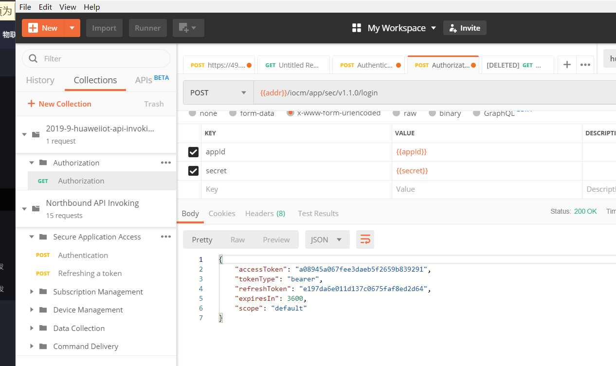Click the {{appId}} value cell

pyautogui.click(x=487, y=152)
